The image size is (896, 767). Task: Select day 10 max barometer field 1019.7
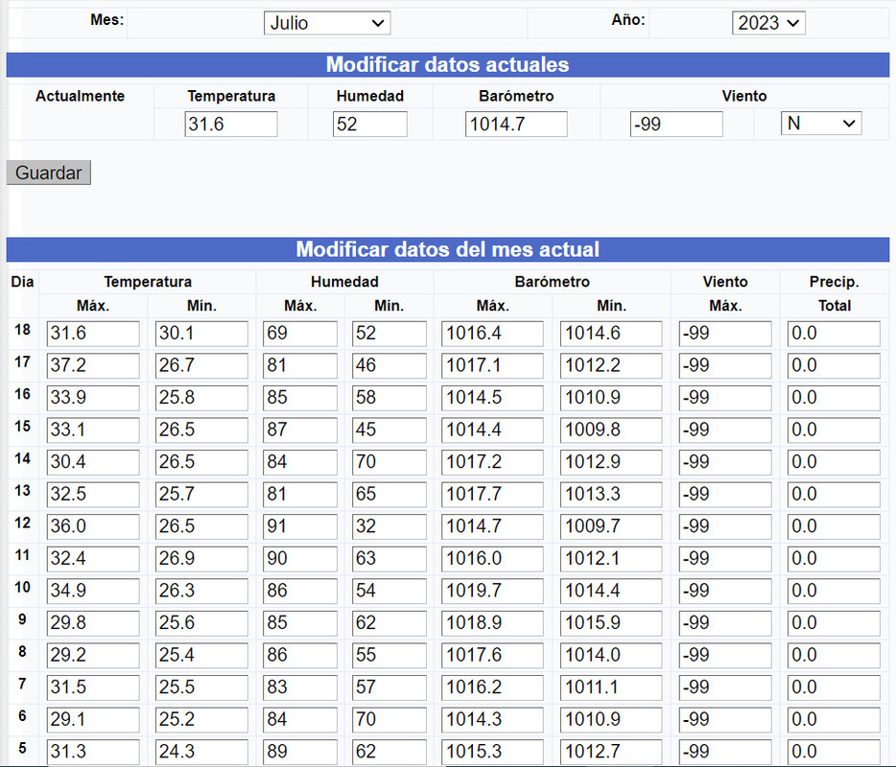point(492,591)
